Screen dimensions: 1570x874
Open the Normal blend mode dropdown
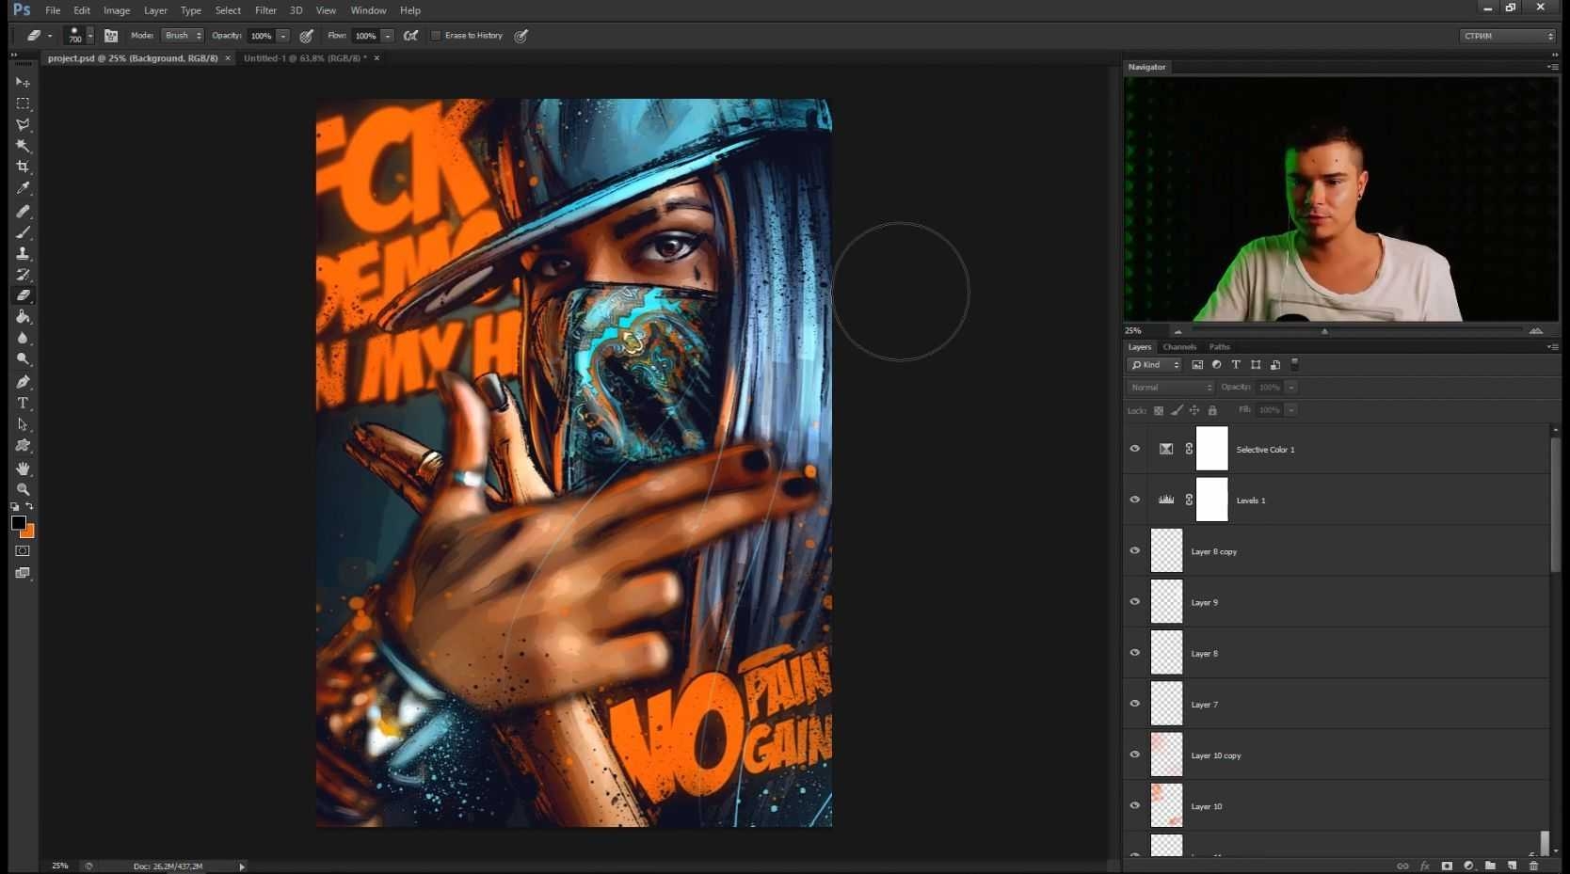click(x=1172, y=388)
